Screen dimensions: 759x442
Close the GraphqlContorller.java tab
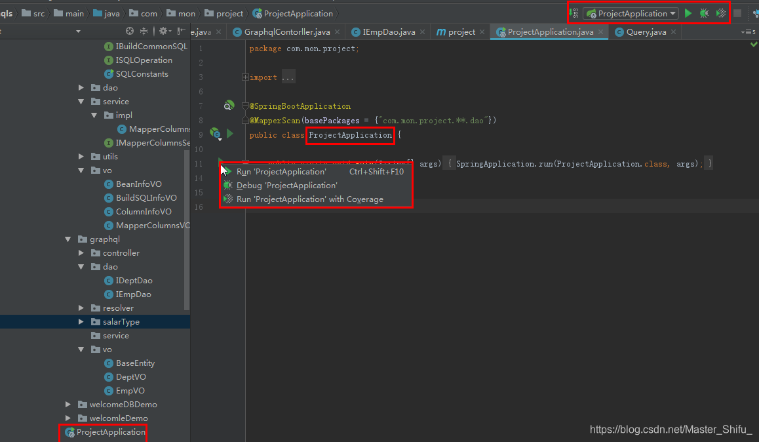338,32
